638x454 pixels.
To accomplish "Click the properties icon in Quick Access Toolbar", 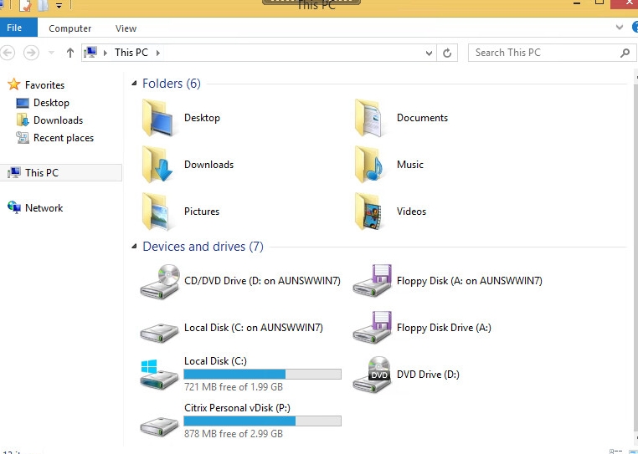I will [x=25, y=5].
